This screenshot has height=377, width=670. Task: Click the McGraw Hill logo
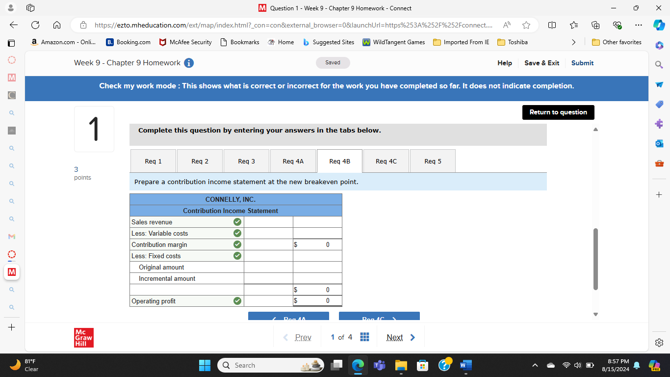coord(83,338)
